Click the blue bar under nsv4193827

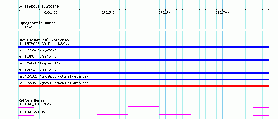144,79
